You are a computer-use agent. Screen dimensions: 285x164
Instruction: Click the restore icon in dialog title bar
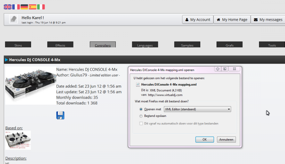click(x=225, y=69)
